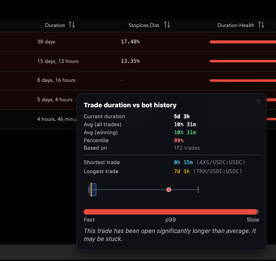Click the Fast label under the bar

89,220
